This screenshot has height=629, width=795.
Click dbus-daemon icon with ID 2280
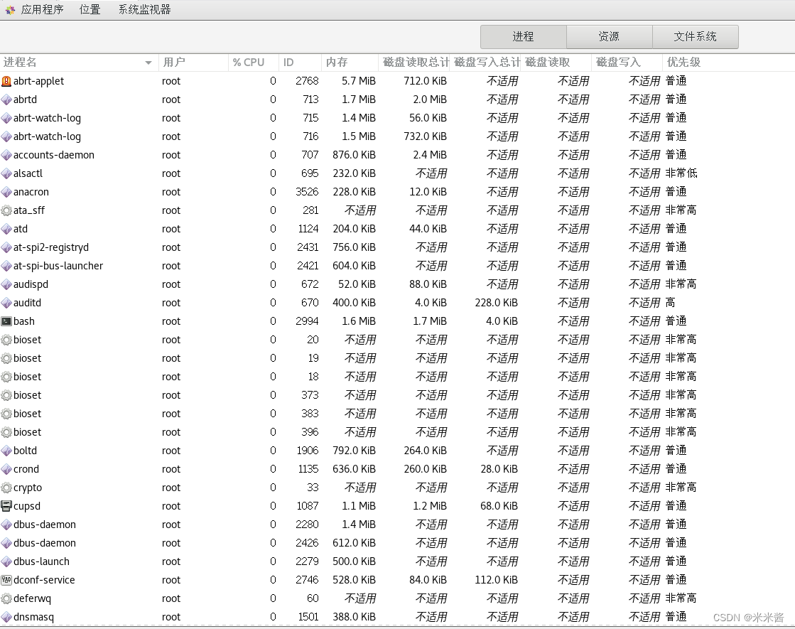(6, 525)
